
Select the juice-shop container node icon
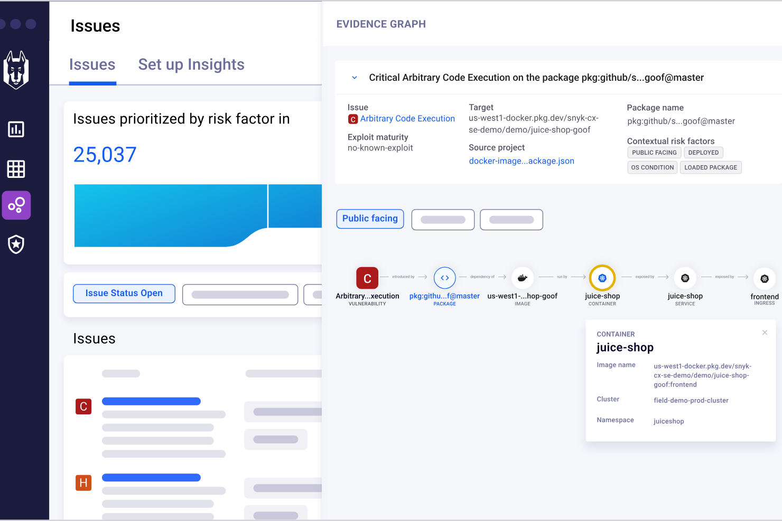(x=602, y=278)
